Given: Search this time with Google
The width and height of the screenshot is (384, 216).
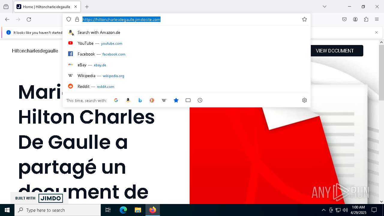Looking at the screenshot, I should [116, 100].
